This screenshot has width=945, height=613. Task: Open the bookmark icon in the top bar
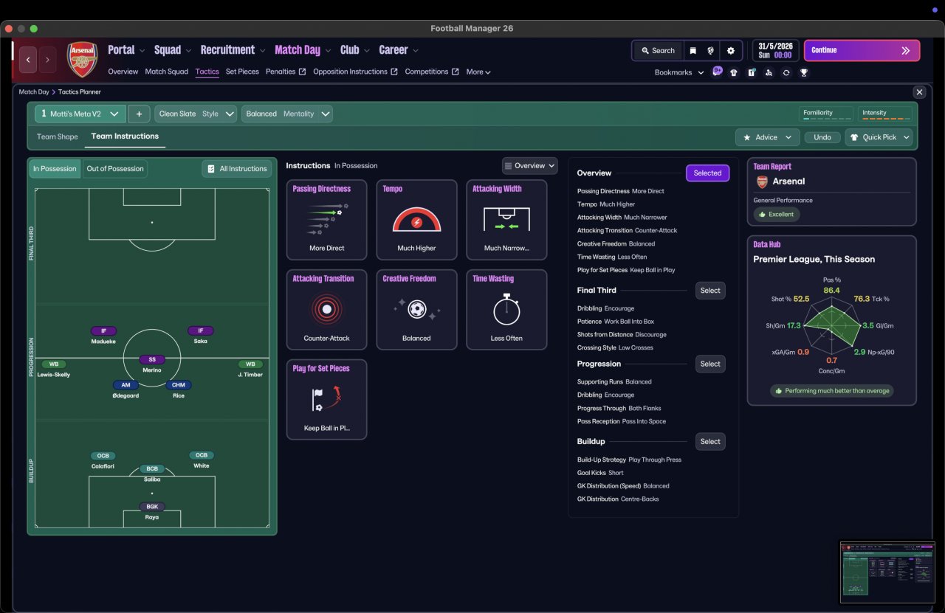pos(693,51)
